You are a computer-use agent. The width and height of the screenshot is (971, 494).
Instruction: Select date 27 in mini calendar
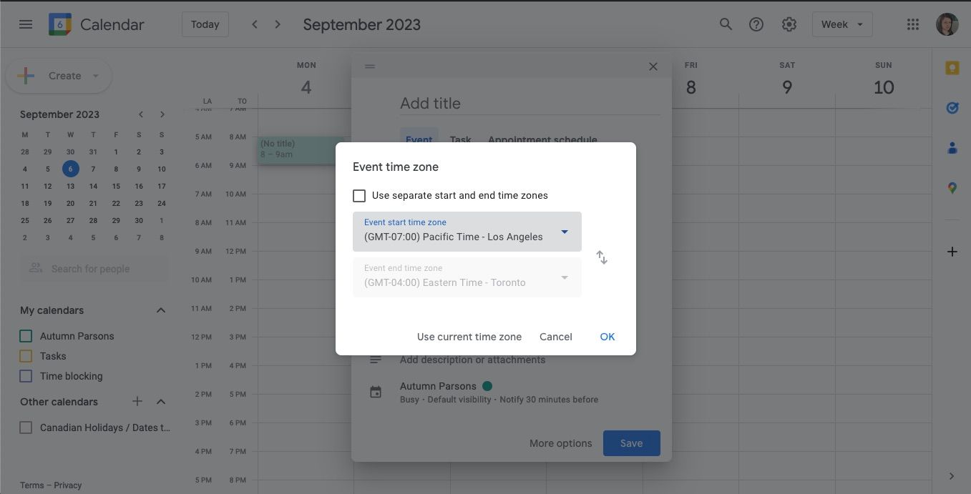point(70,220)
